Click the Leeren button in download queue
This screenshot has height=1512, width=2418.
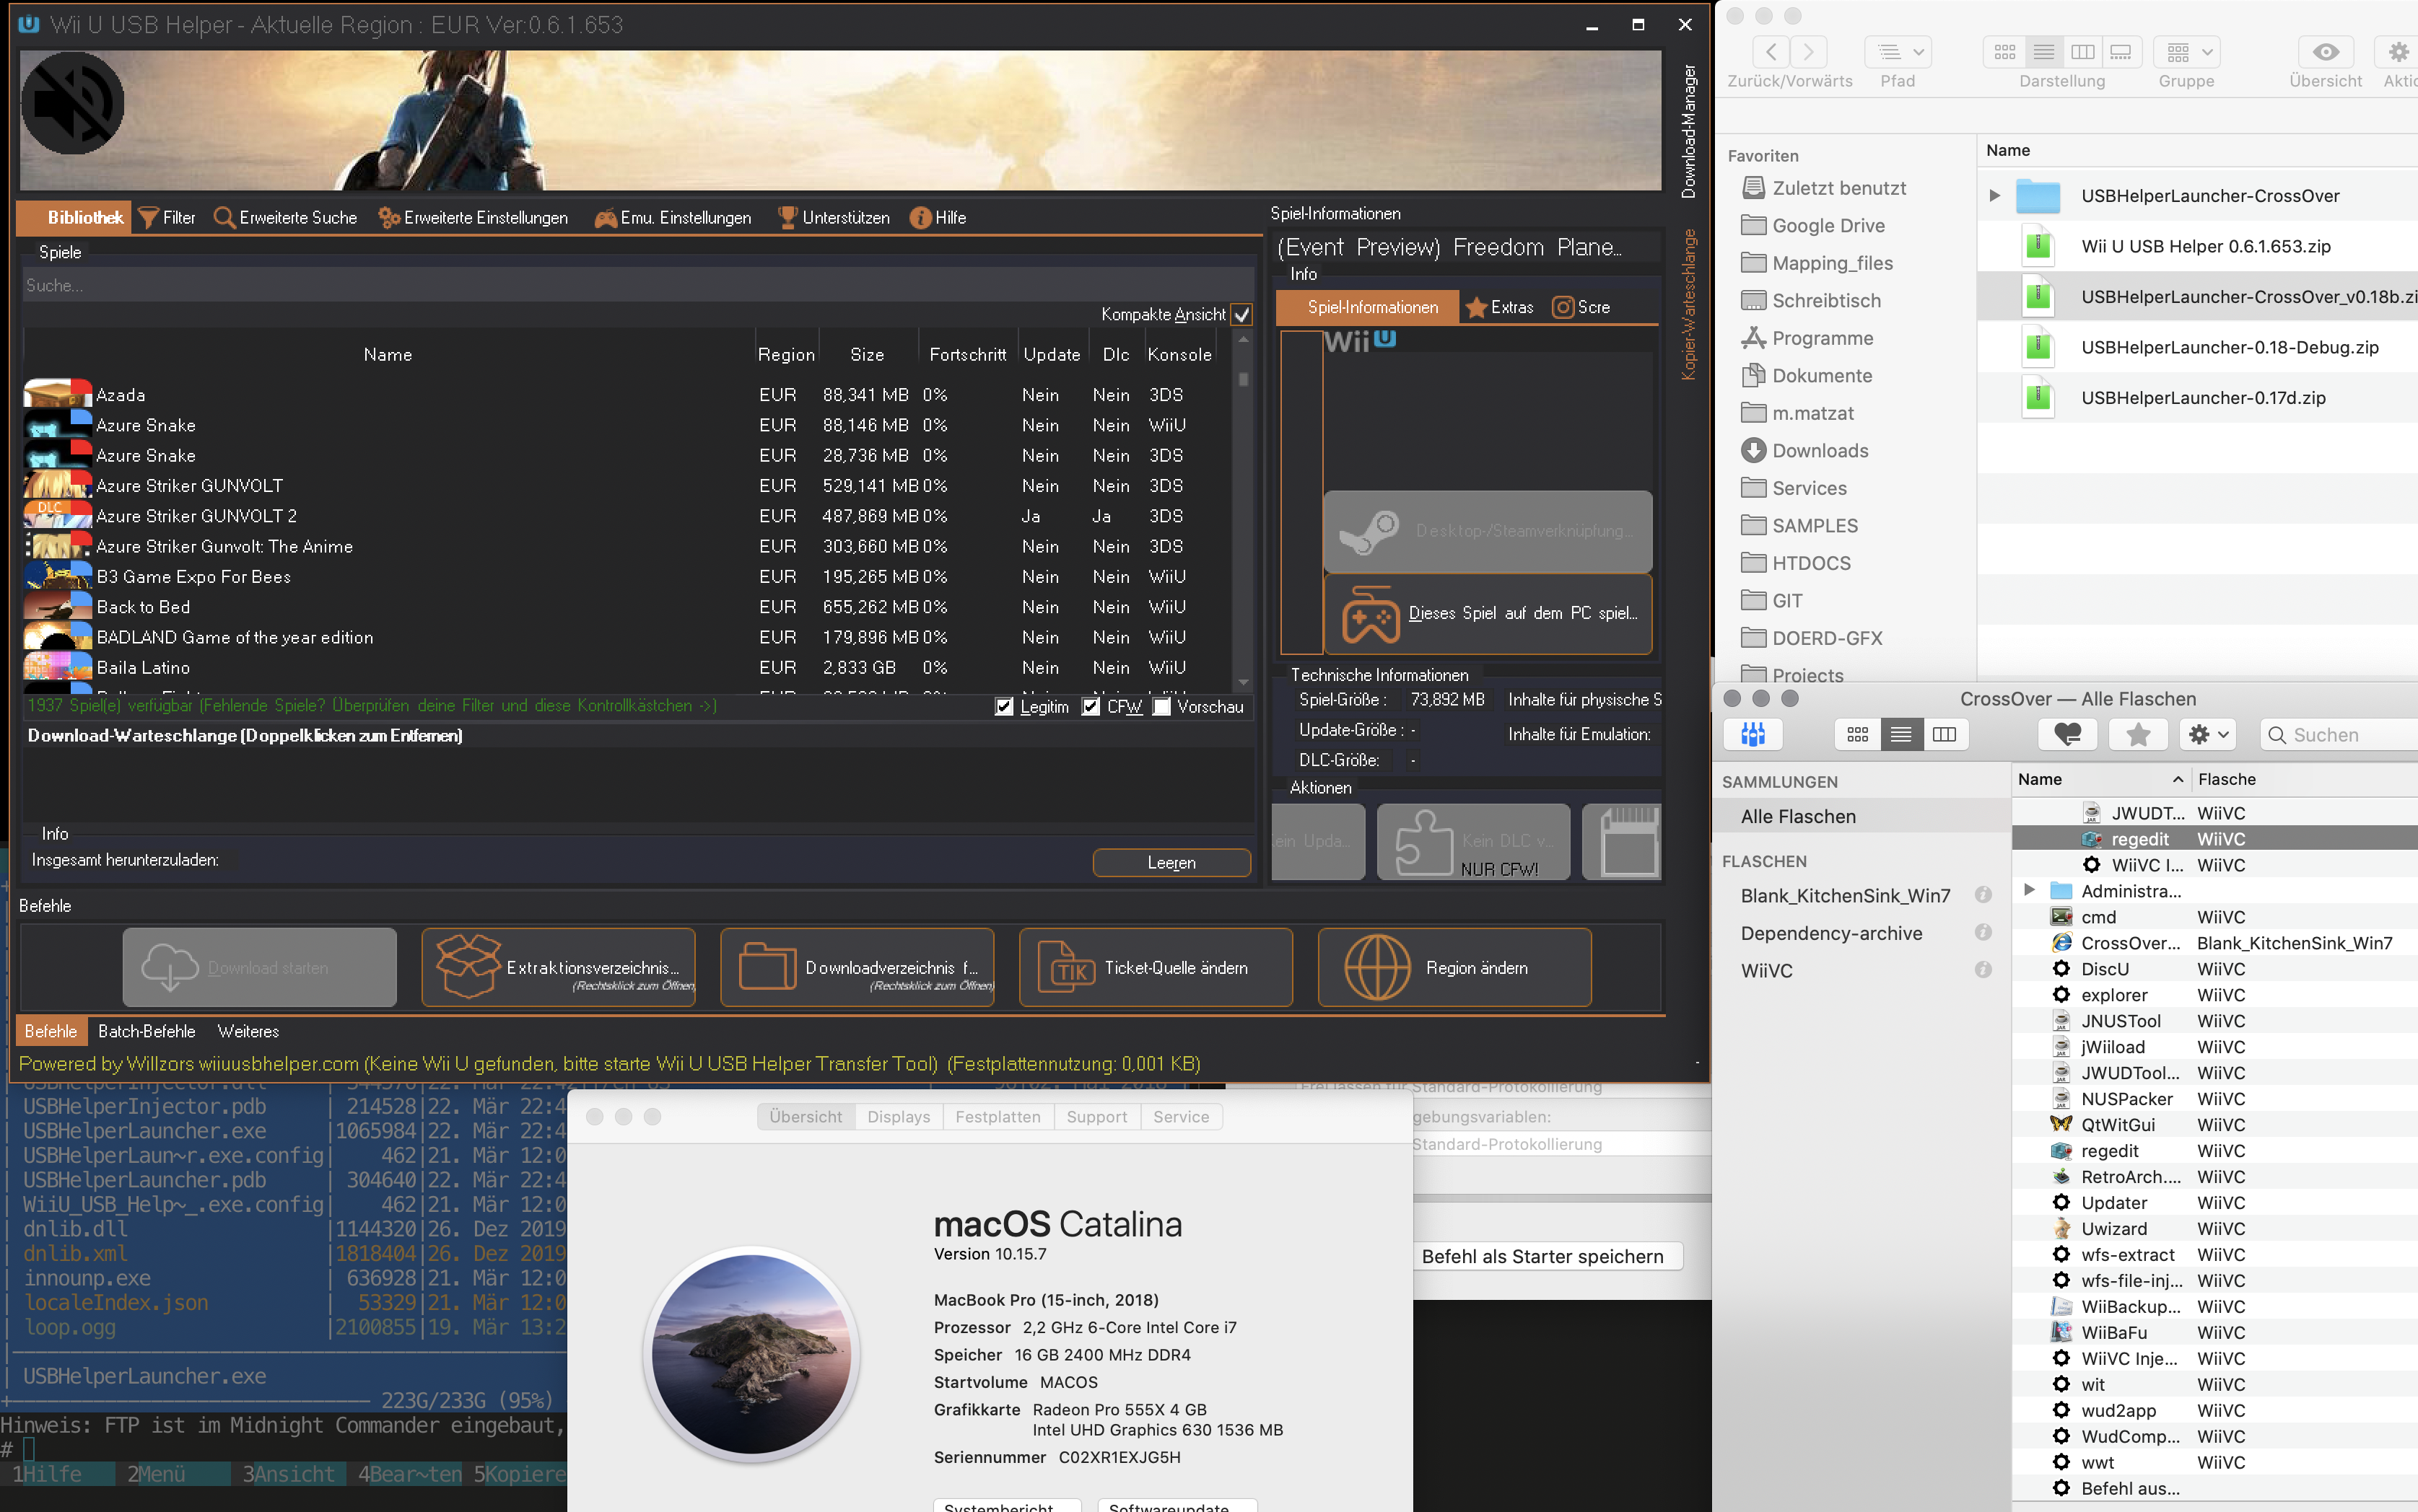pyautogui.click(x=1169, y=861)
